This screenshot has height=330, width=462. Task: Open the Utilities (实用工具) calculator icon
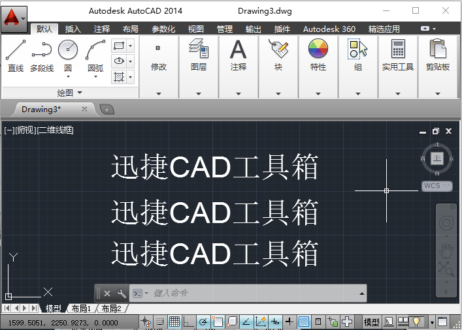click(x=398, y=48)
